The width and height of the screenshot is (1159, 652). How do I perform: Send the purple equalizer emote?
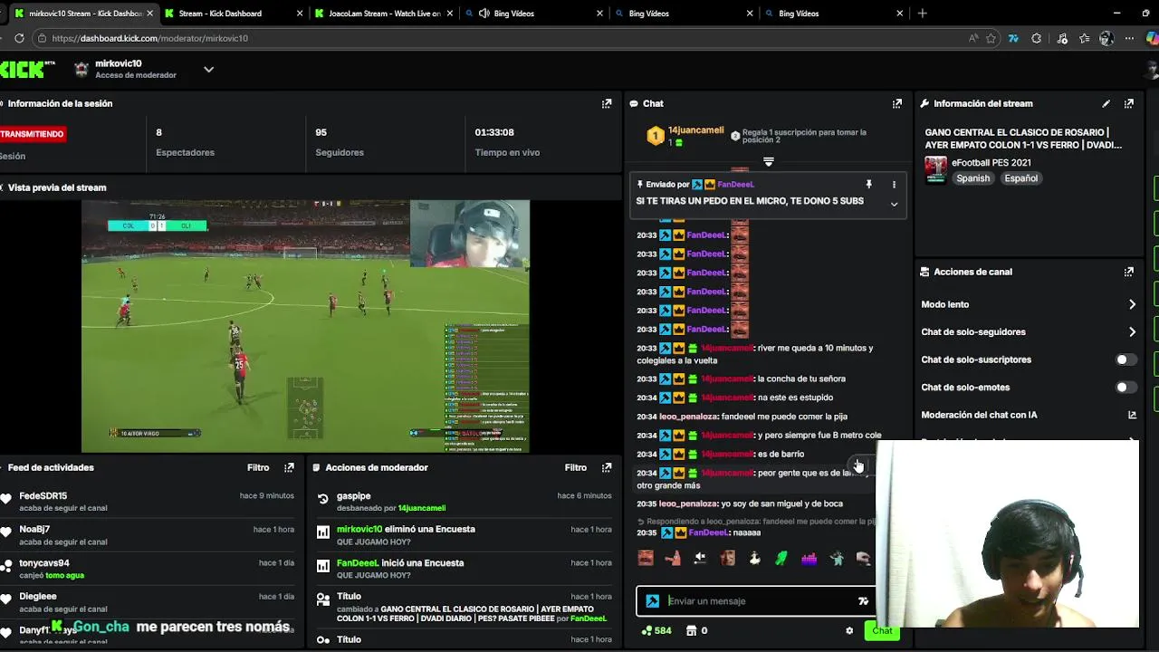(x=809, y=559)
